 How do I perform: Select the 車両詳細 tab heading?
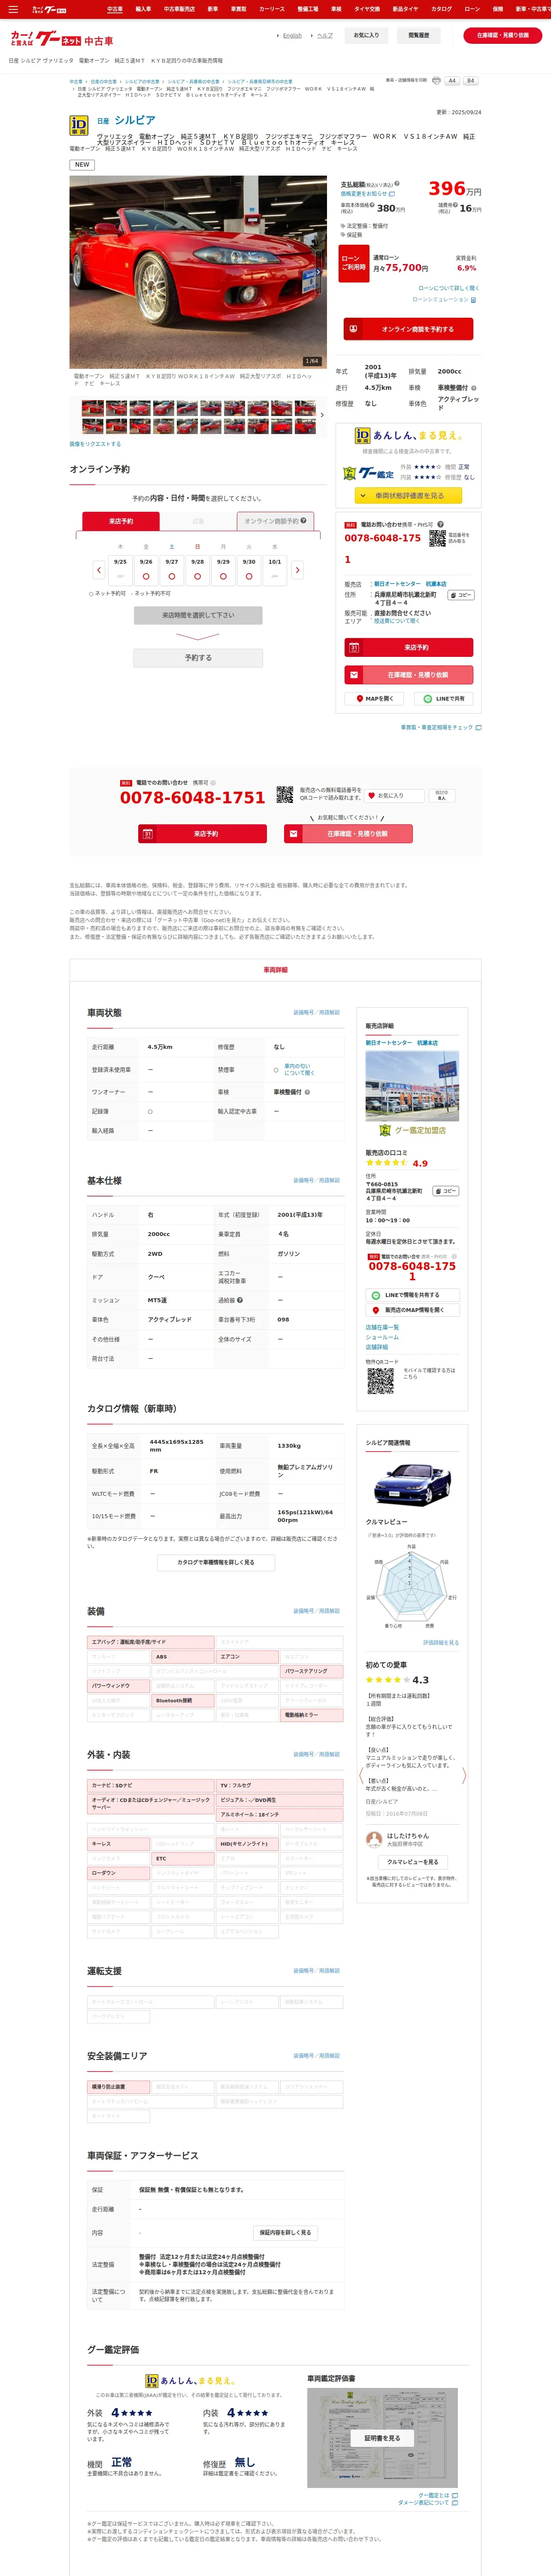pos(275,970)
